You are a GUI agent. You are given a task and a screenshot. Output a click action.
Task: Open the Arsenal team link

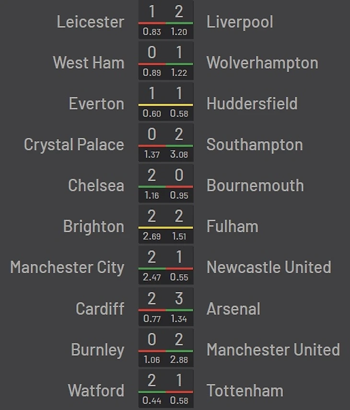[233, 309]
